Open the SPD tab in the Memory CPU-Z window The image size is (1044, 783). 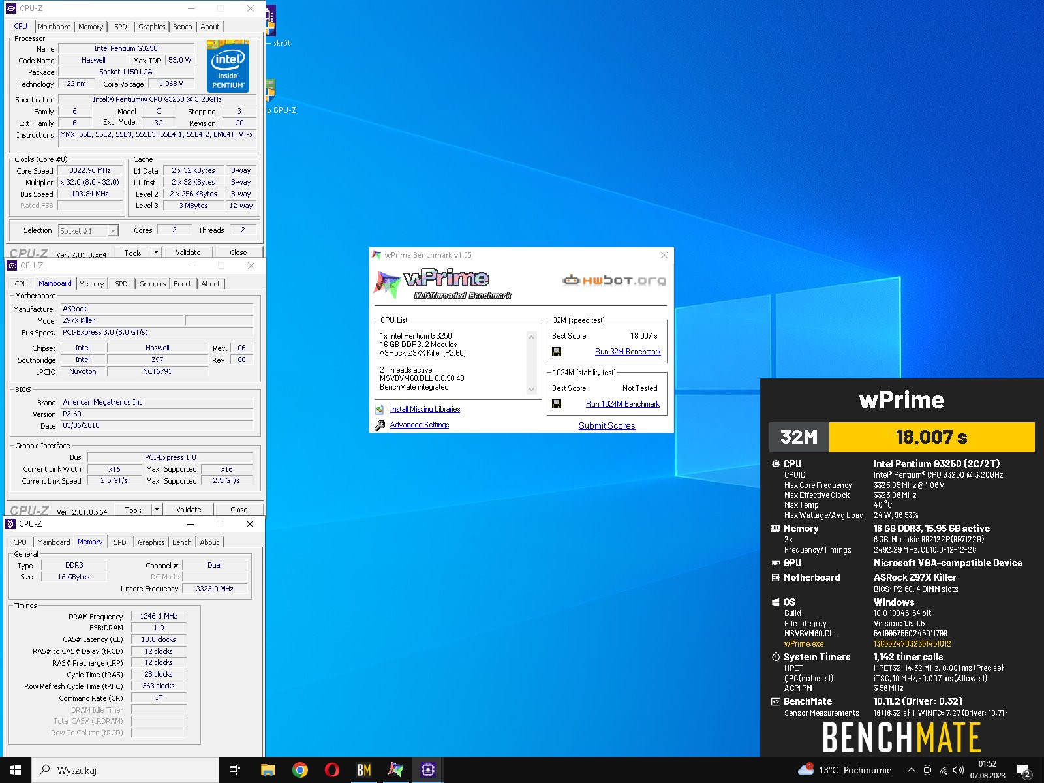pos(120,542)
